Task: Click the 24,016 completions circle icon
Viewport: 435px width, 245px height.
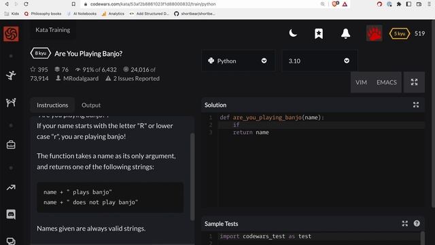Action: tap(126, 69)
